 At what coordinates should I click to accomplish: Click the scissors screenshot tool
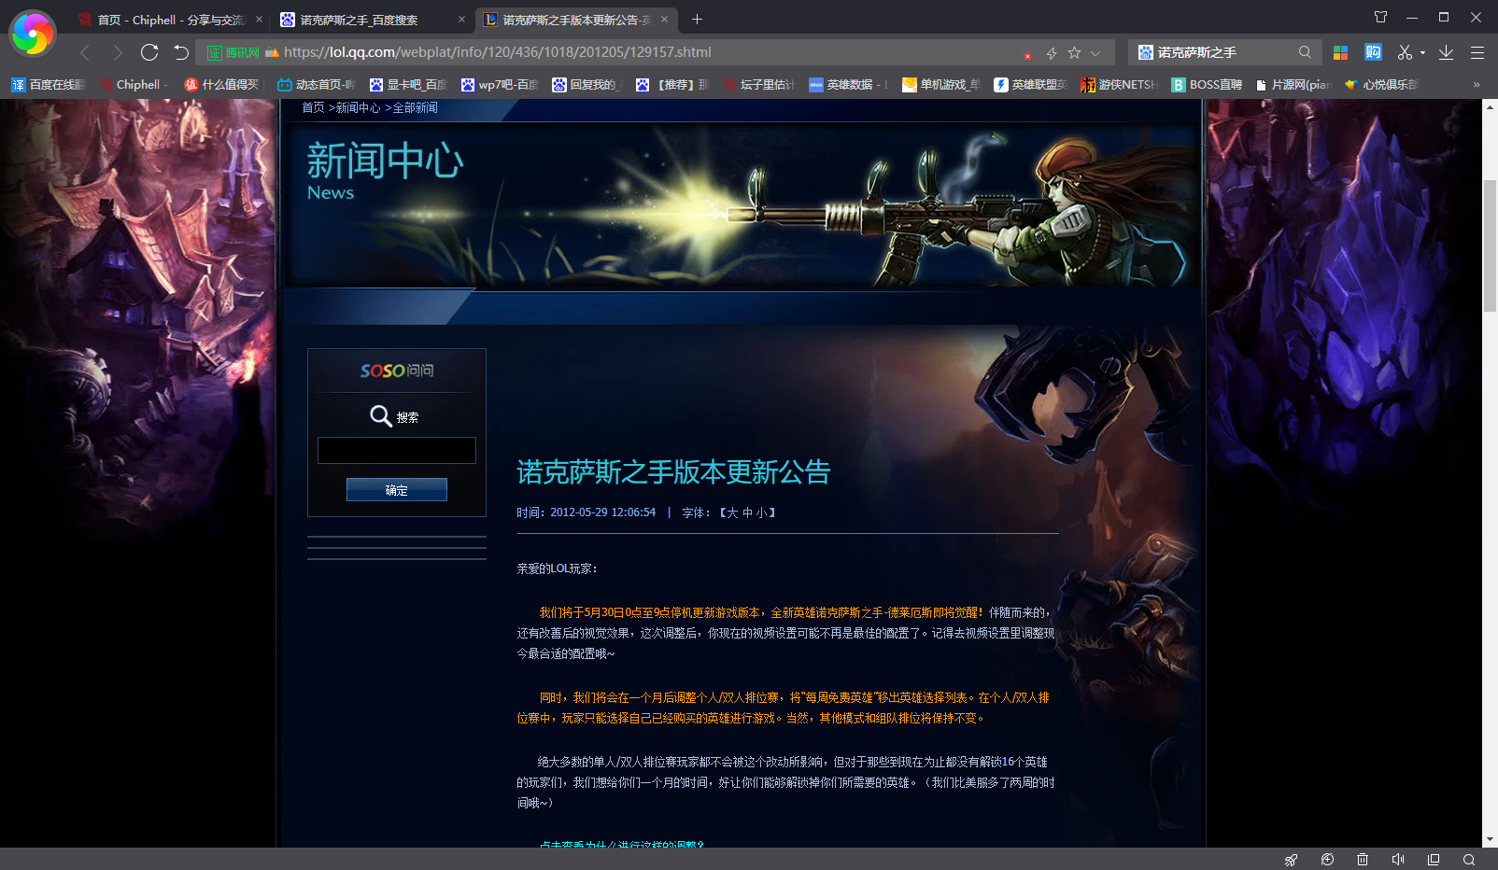pos(1405,52)
